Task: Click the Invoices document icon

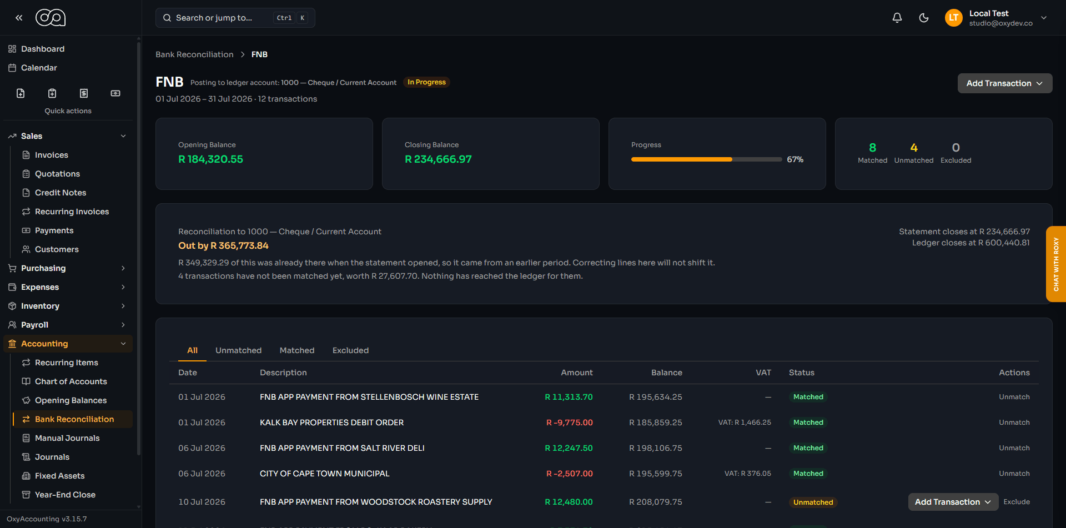Action: point(26,155)
